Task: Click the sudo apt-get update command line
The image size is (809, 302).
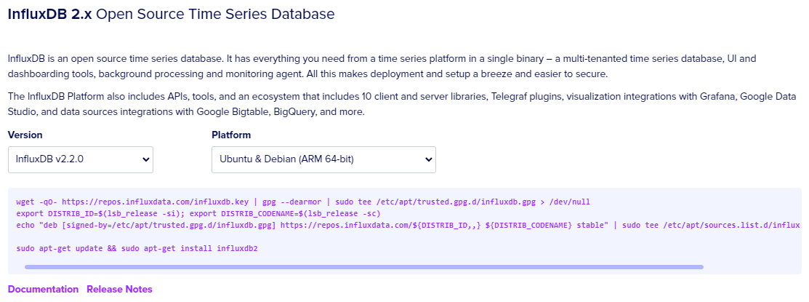Action: point(137,248)
